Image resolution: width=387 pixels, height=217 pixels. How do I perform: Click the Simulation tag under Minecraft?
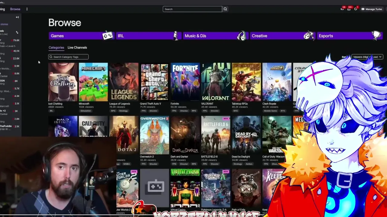(86, 111)
